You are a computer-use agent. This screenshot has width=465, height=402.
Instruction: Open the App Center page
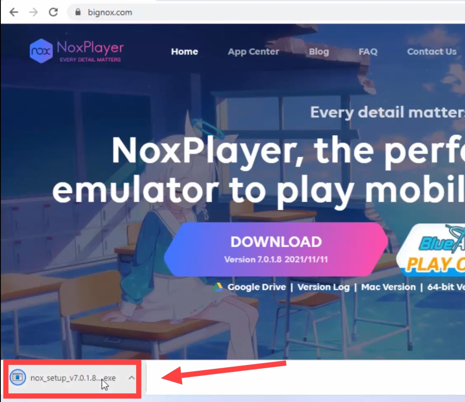[x=253, y=51]
